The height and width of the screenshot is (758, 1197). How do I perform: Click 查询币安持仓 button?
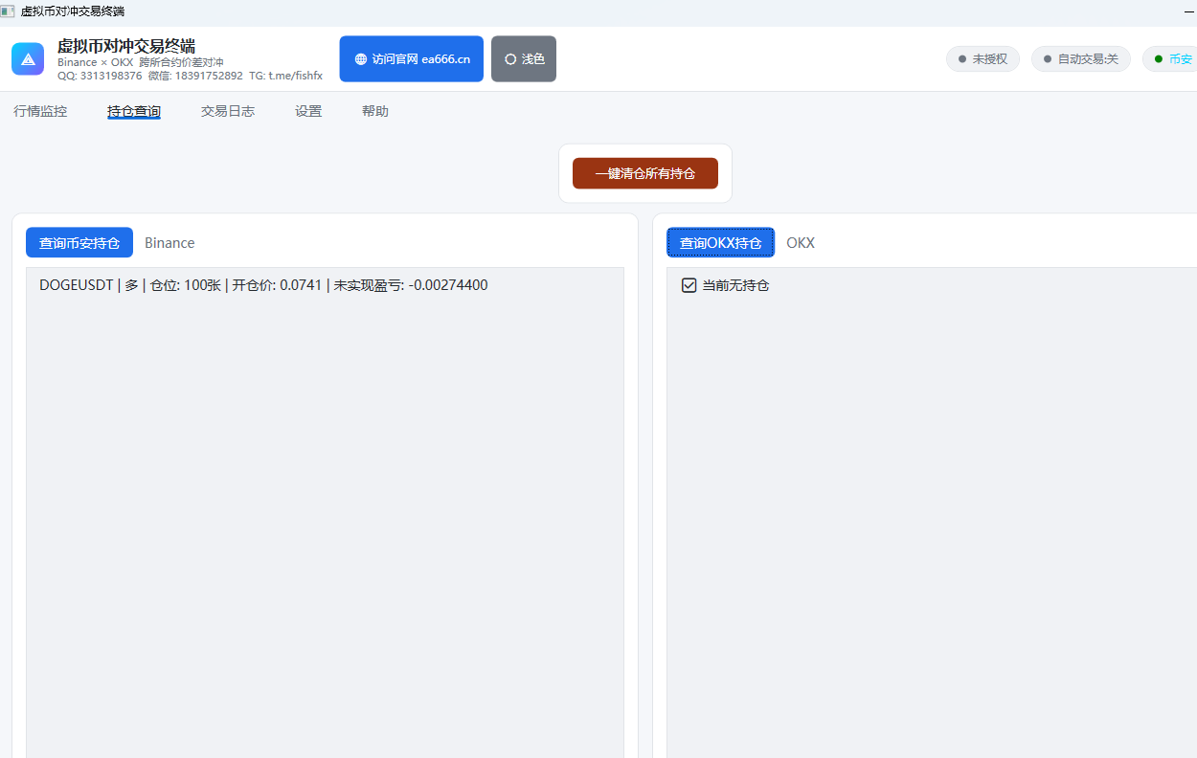[79, 243]
